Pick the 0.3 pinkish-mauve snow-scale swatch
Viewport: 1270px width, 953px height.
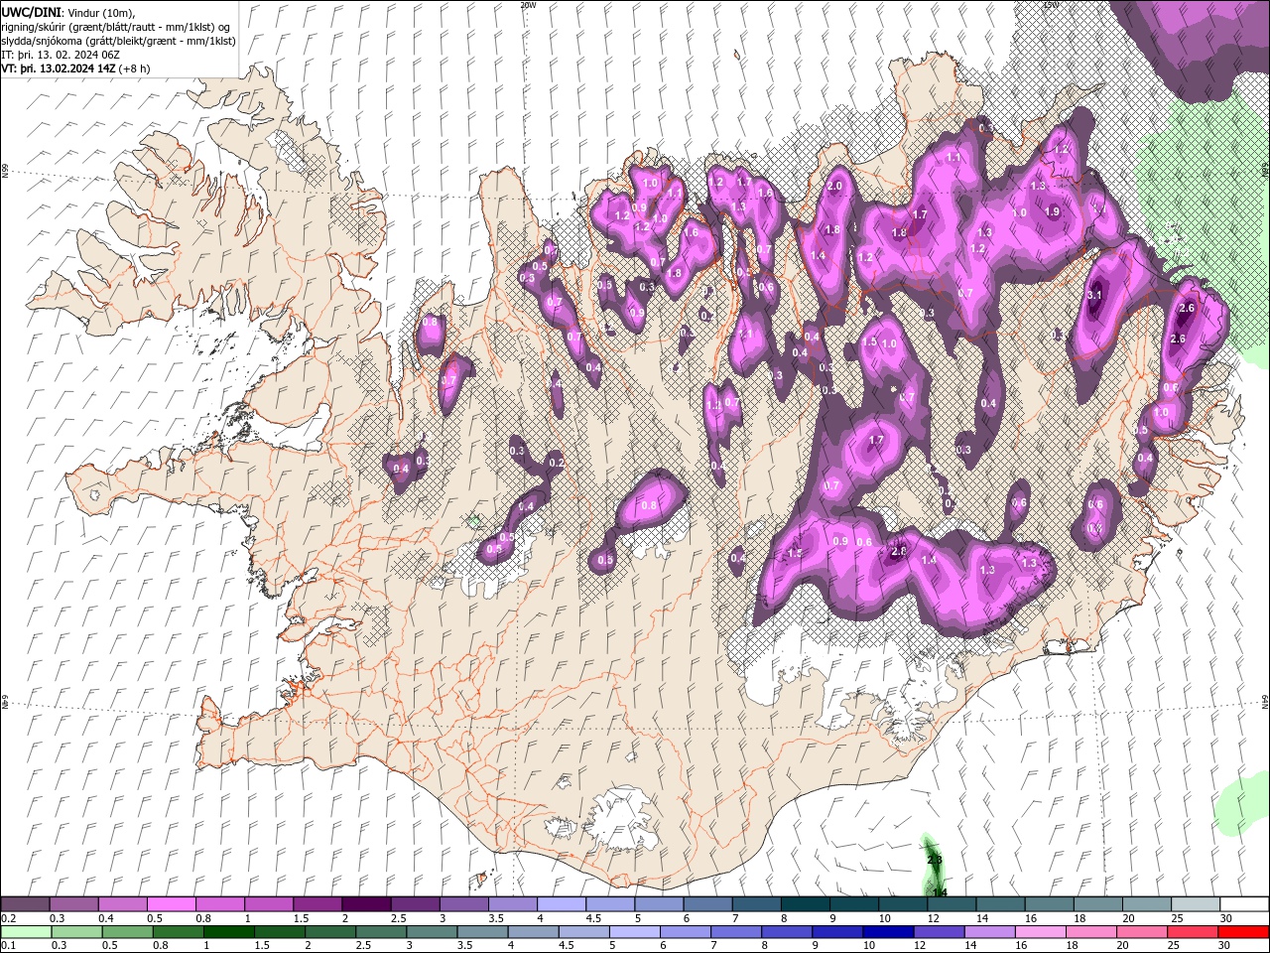coord(73,904)
